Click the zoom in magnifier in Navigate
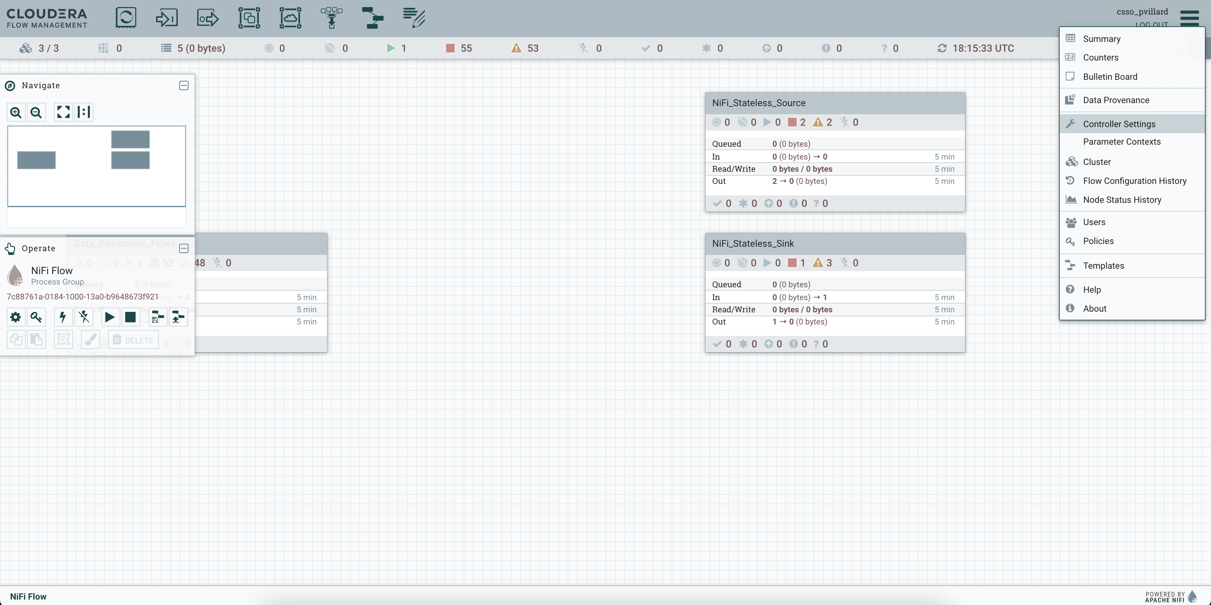1211x605 pixels. [16, 112]
